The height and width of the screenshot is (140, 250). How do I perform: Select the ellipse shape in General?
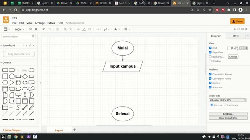click(32, 70)
